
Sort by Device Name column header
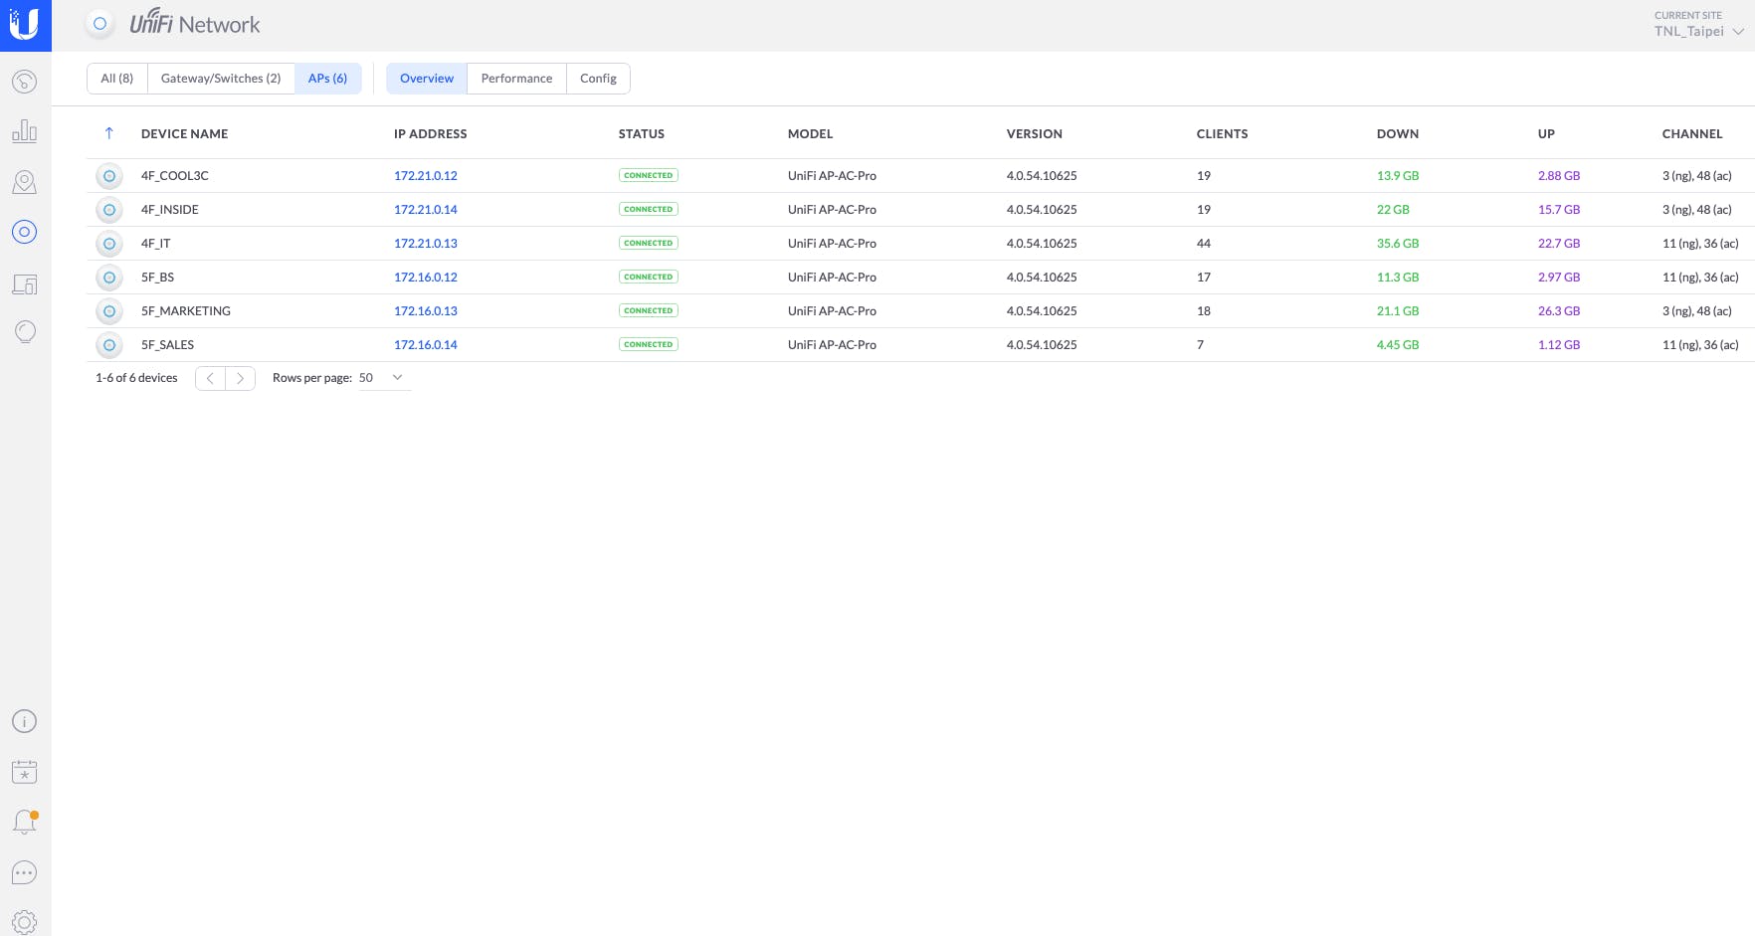point(185,133)
